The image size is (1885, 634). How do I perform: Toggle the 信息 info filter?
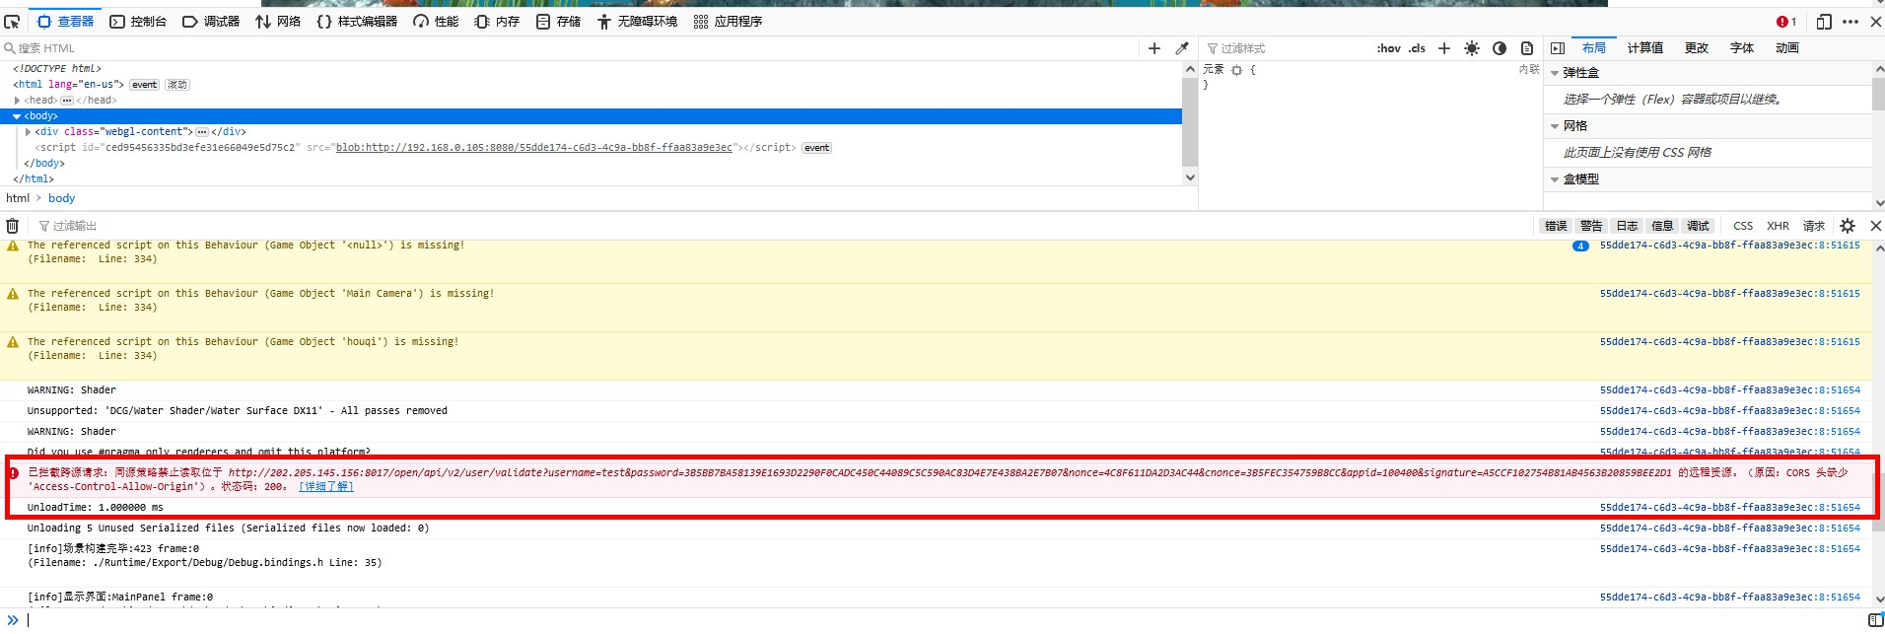point(1662,226)
